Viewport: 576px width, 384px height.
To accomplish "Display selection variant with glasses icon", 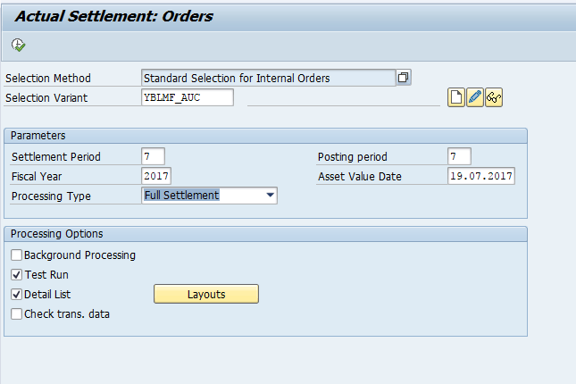I will pyautogui.click(x=494, y=97).
